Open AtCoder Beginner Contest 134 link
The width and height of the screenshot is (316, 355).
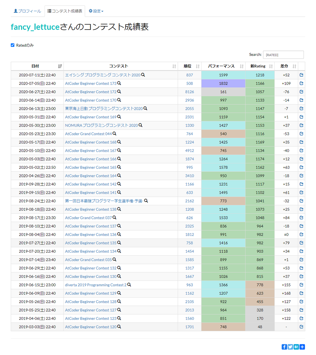[x=91, y=251]
